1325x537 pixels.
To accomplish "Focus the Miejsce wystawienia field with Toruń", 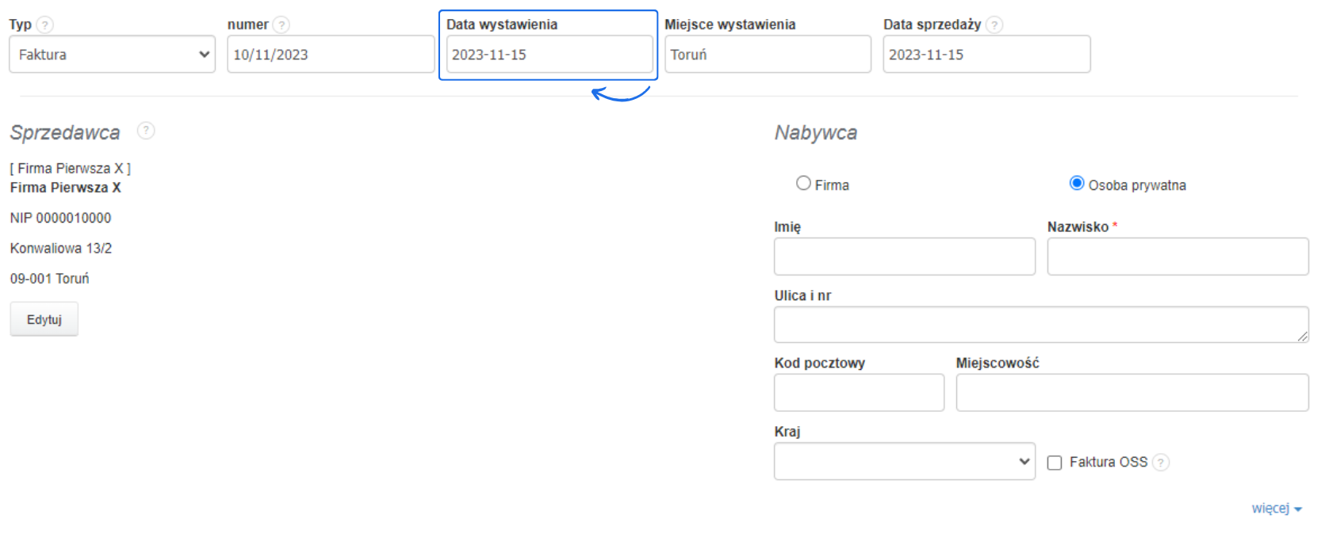I will (x=768, y=54).
